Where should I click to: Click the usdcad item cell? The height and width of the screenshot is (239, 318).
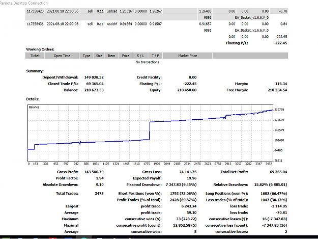(112, 11)
